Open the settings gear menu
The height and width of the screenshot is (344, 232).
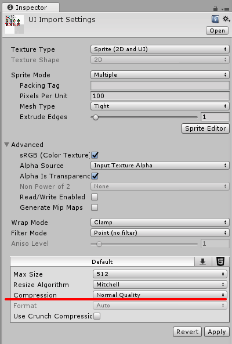(x=226, y=19)
